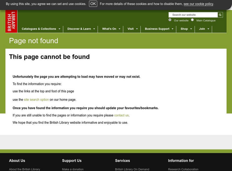Open the Join menu
This screenshot has width=232, height=171.
(x=202, y=29)
